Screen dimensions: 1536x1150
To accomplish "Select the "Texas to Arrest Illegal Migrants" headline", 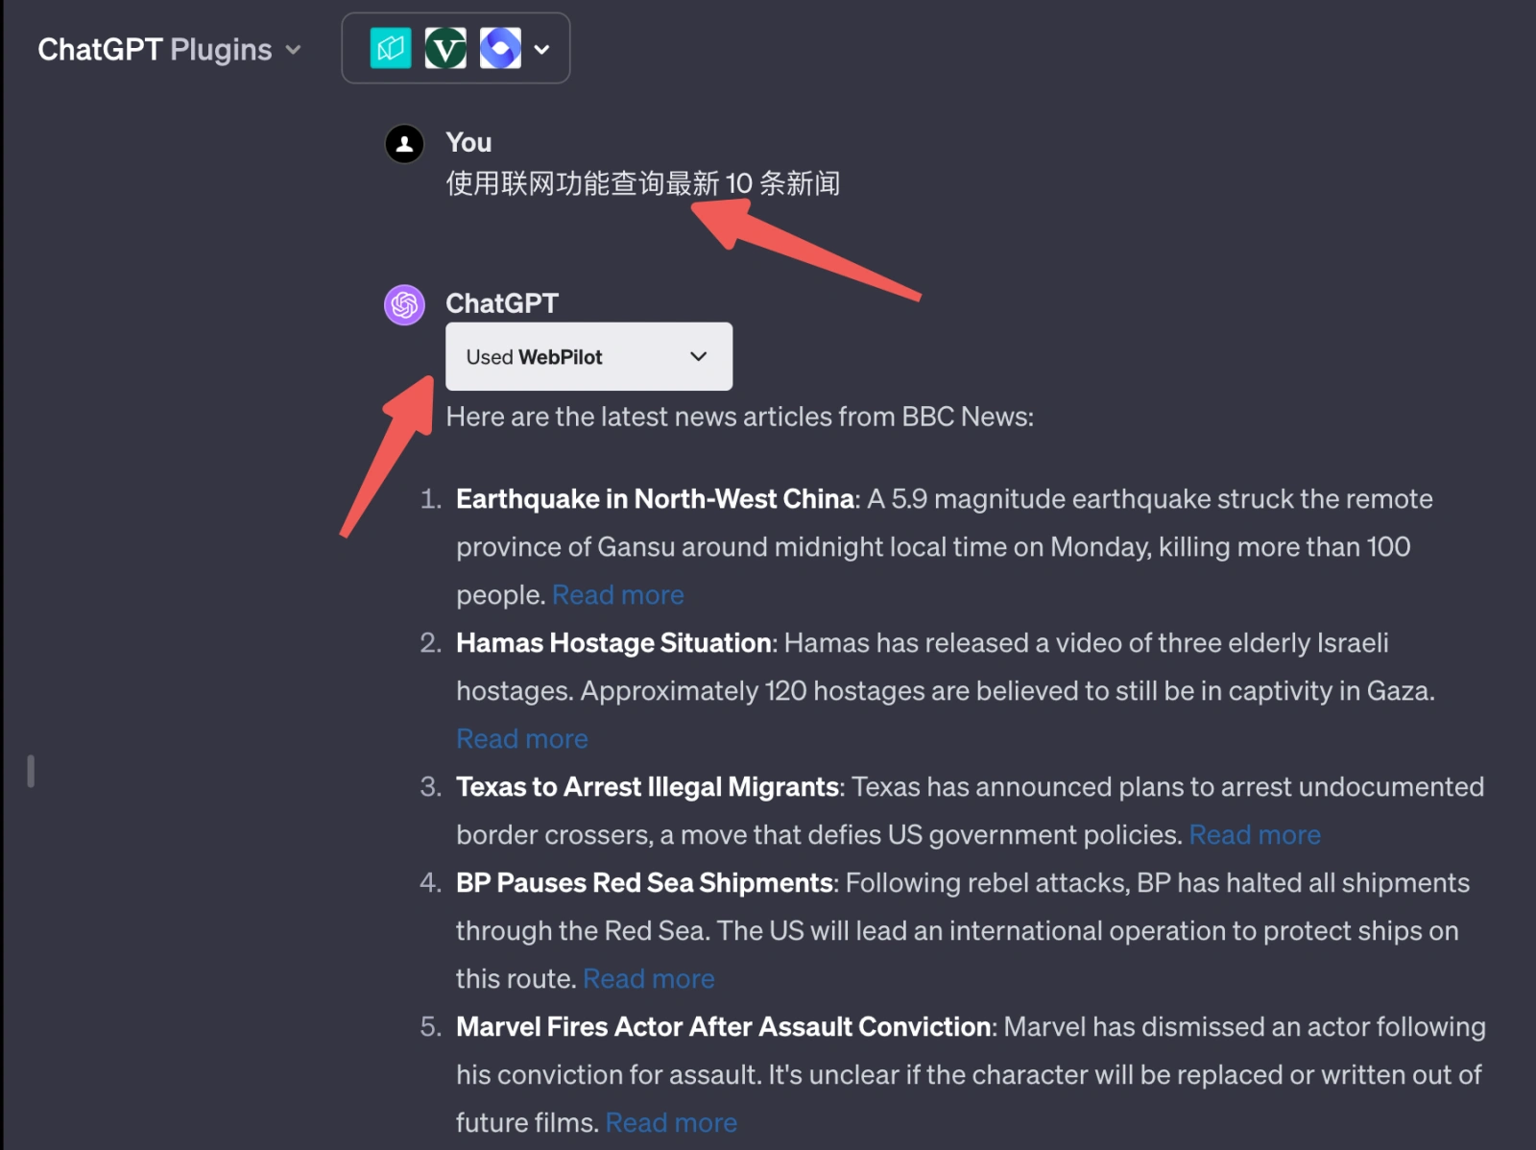I will (x=648, y=787).
